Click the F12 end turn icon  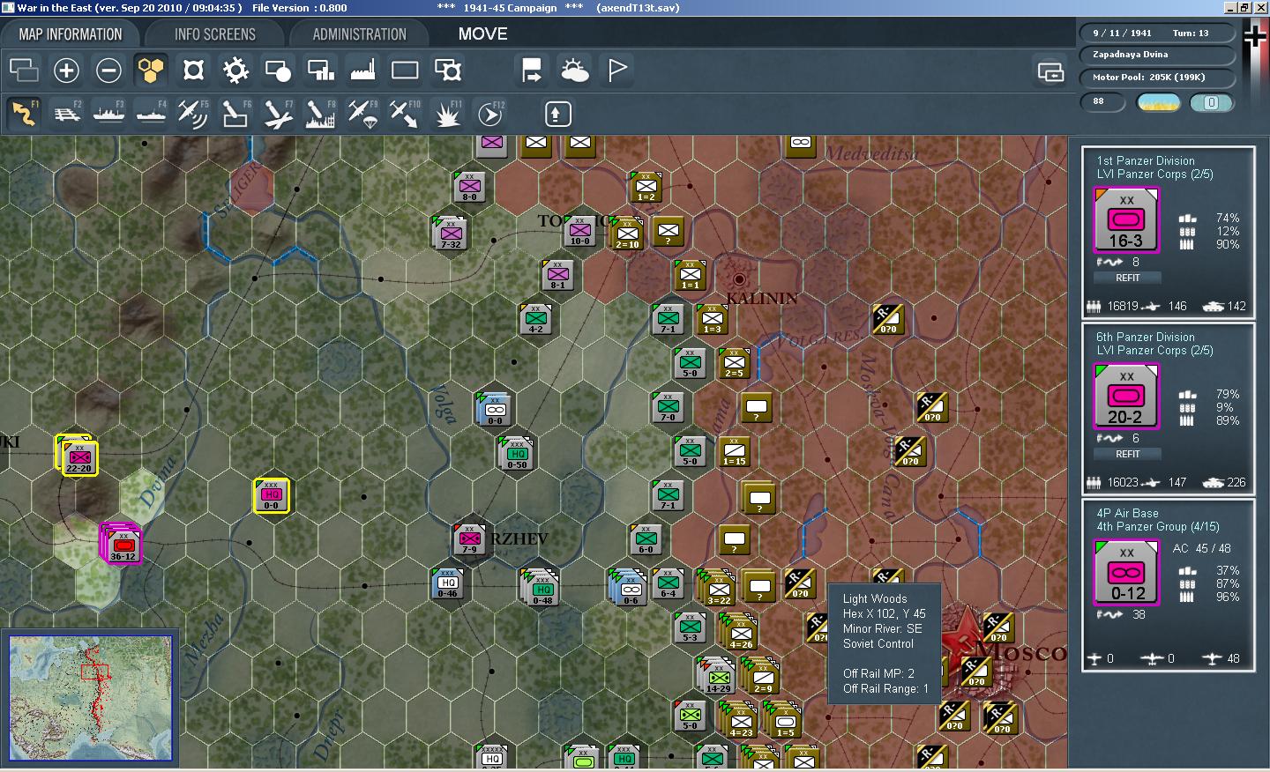(489, 114)
